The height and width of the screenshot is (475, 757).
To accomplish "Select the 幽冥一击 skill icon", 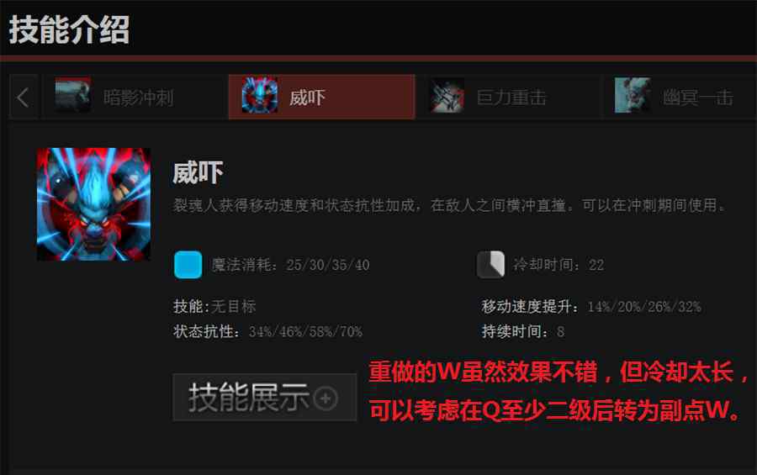I will 633,95.
